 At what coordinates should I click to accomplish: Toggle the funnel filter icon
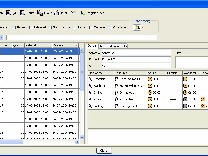click(x=74, y=13)
